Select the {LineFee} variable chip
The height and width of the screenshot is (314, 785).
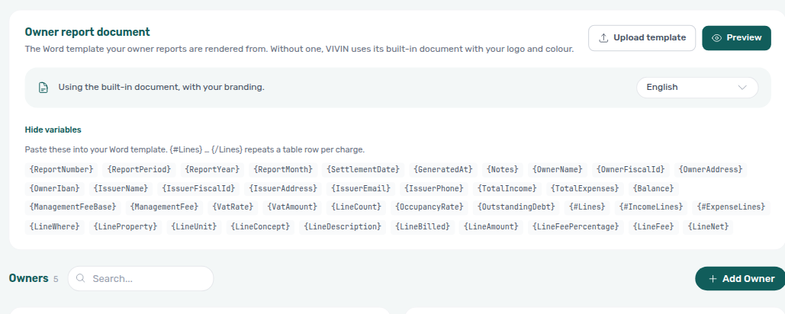653,227
